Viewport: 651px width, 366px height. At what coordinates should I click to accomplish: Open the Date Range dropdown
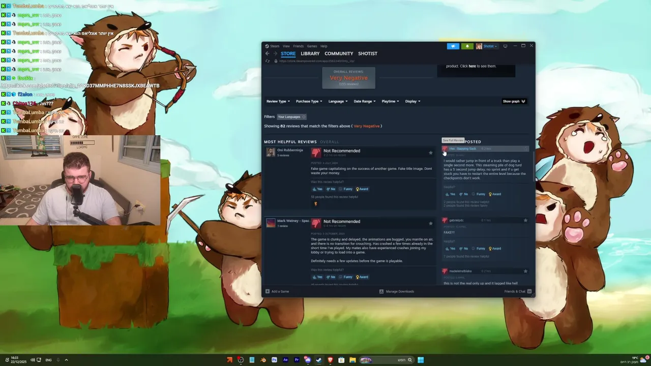pos(365,101)
